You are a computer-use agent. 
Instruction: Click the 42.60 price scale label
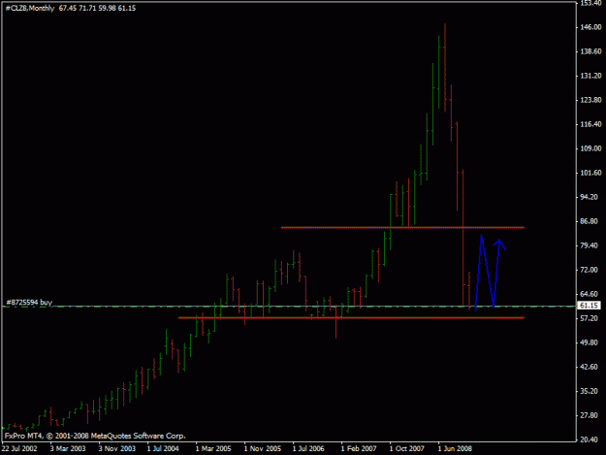[590, 367]
